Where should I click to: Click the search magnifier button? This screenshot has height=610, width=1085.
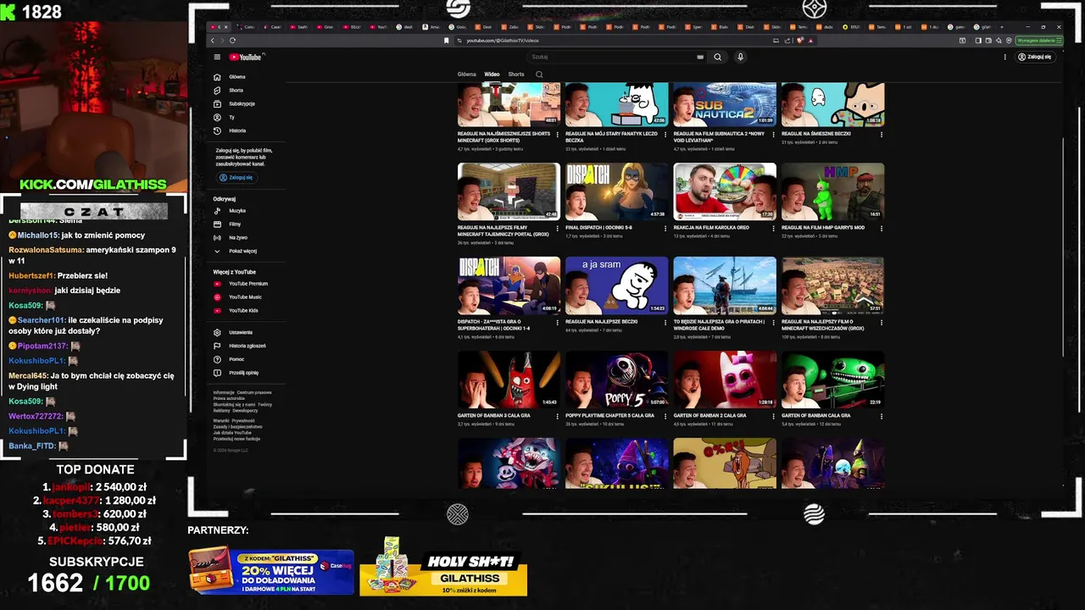click(x=718, y=57)
